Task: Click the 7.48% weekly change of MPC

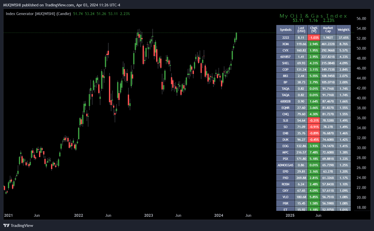Action: pos(314,152)
